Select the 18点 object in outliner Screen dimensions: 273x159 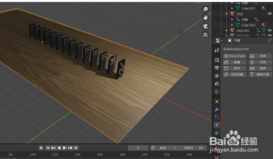tap(239, 14)
